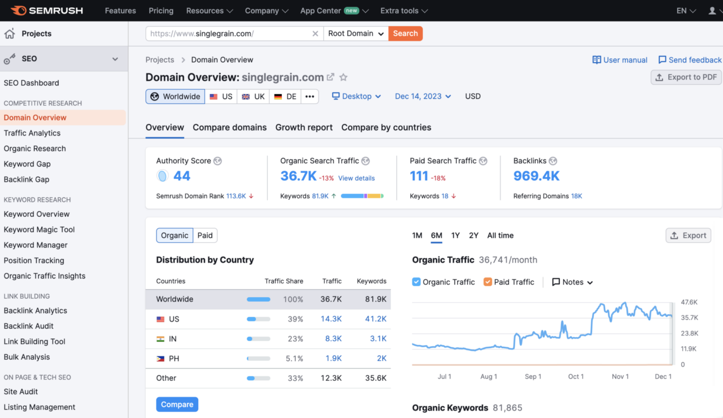Click the Philippines flag icon in distribution table
Screen dimensions: 723x418
tap(160, 359)
